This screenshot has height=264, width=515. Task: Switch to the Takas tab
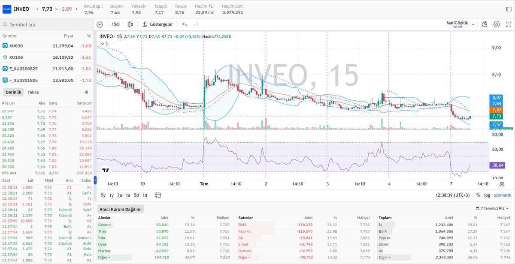tap(33, 92)
